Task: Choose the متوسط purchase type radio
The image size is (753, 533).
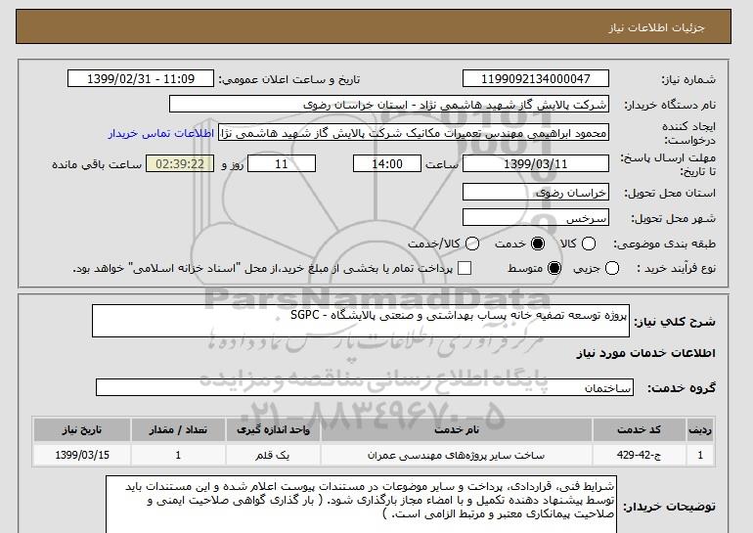Action: coord(554,268)
